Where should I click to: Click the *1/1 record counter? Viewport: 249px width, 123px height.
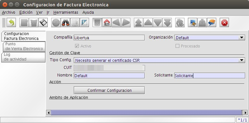click(x=242, y=120)
